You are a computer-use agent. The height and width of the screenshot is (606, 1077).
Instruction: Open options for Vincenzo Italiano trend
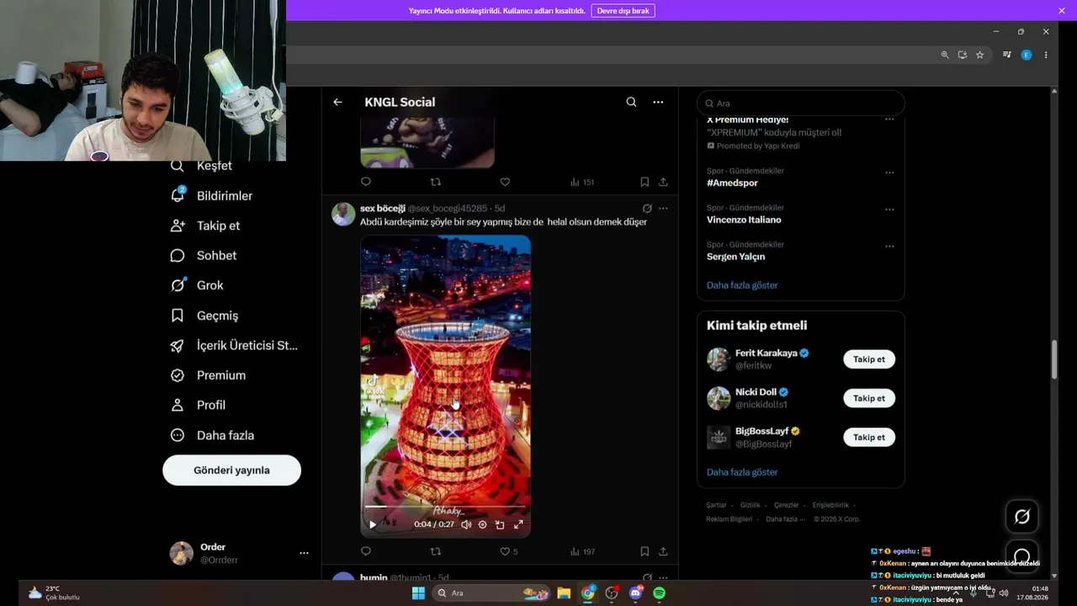point(889,210)
